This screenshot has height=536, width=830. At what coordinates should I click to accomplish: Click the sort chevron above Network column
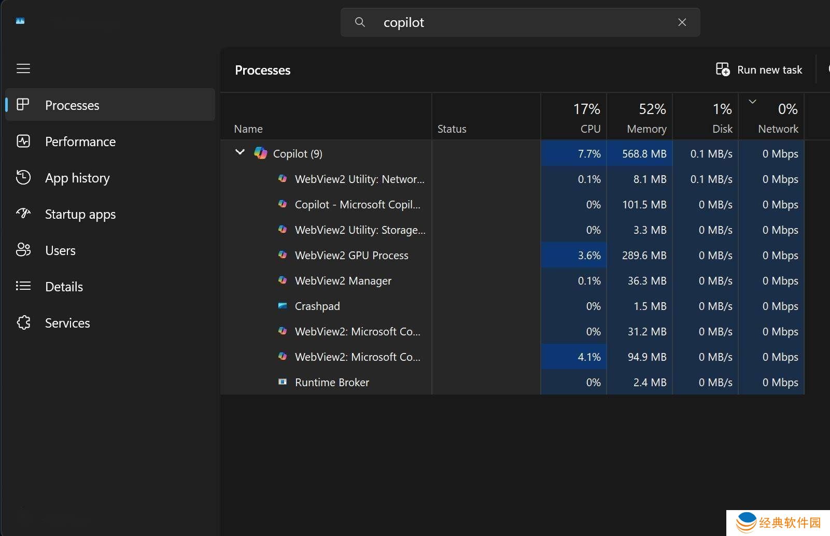[752, 102]
